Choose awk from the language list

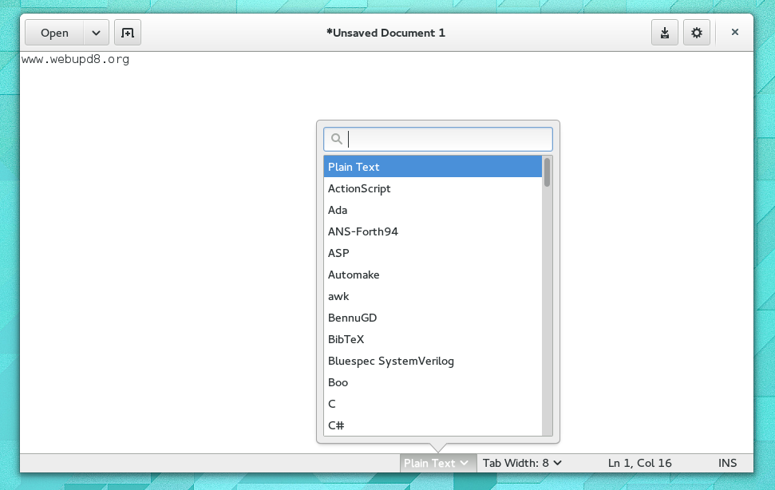(338, 296)
